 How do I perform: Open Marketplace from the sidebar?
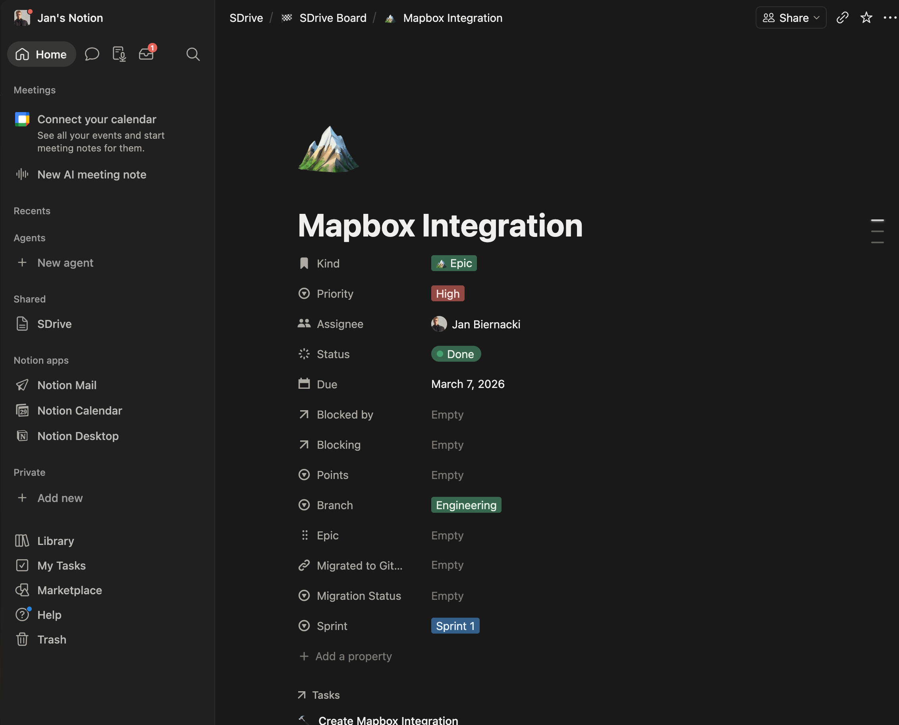pyautogui.click(x=69, y=590)
